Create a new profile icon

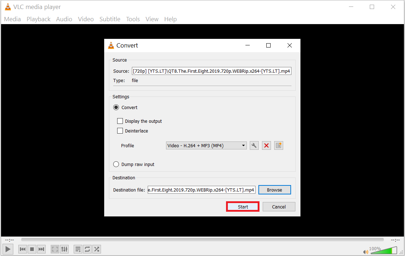click(x=279, y=145)
